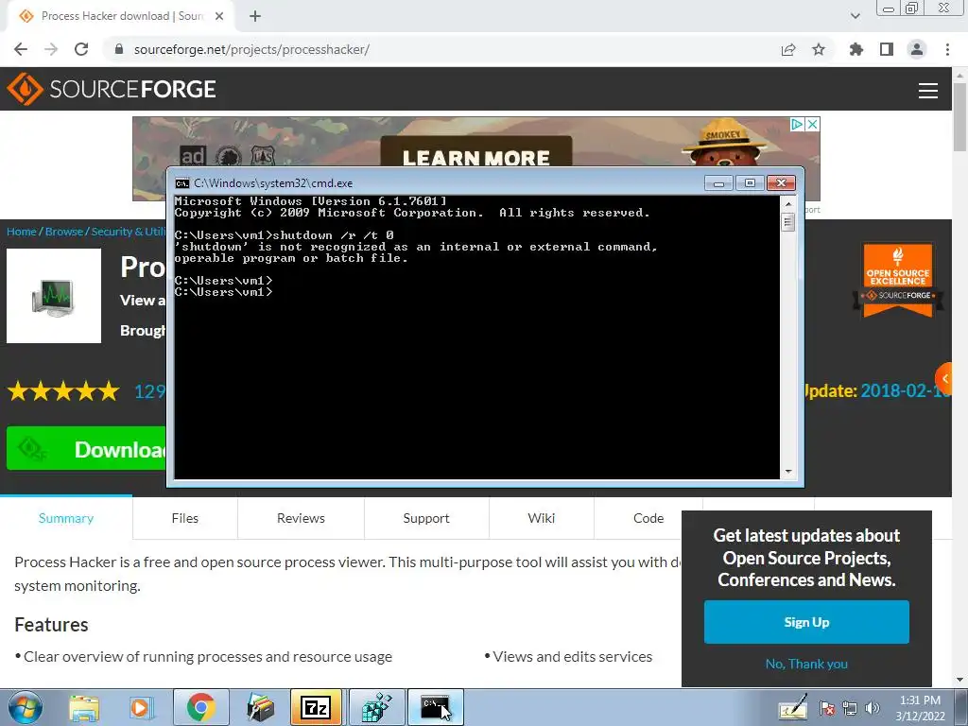Open Chrome's three-dot menu
The height and width of the screenshot is (726, 968).
[x=947, y=49]
